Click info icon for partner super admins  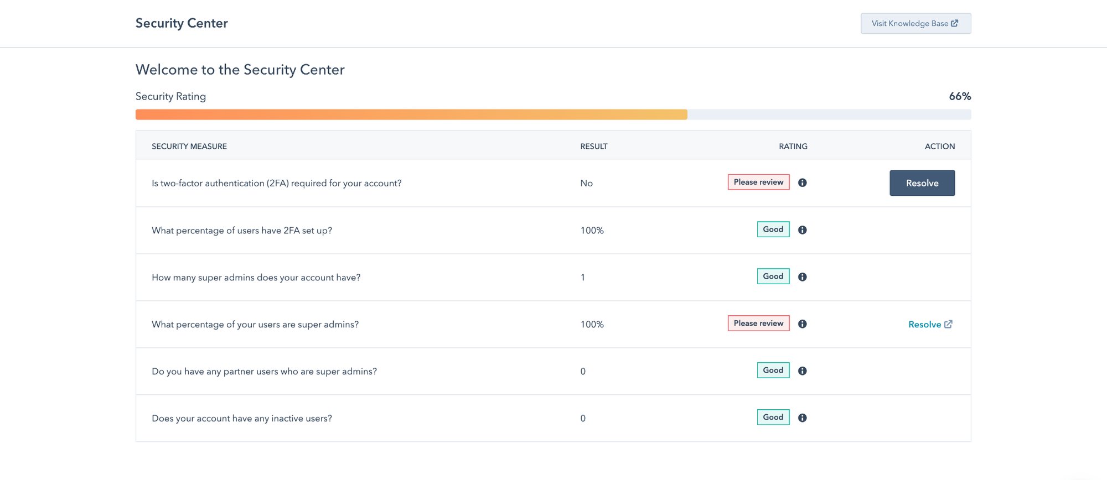(802, 371)
